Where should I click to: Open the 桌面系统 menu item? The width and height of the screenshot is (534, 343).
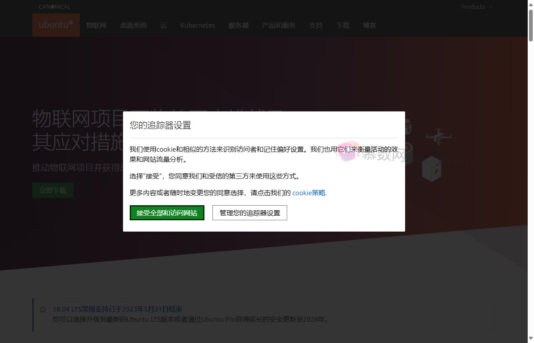pyautogui.click(x=133, y=26)
